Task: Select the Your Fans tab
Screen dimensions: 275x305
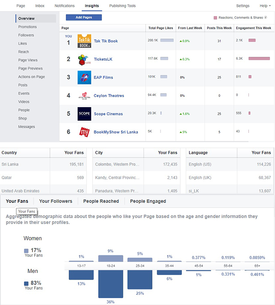Action: click(x=17, y=201)
